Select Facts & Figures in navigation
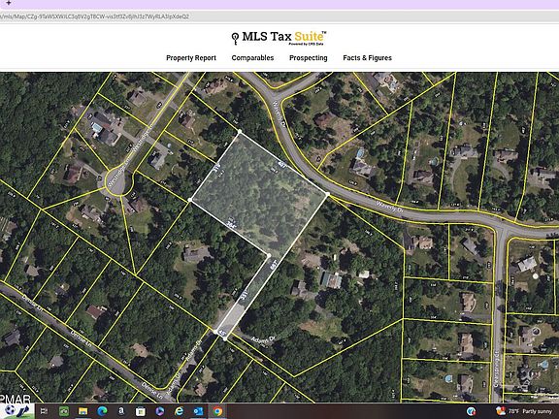This screenshot has height=419, width=559. tap(367, 58)
